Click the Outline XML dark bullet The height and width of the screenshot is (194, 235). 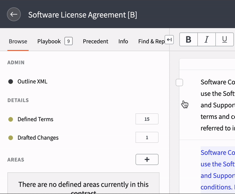[x=11, y=82]
